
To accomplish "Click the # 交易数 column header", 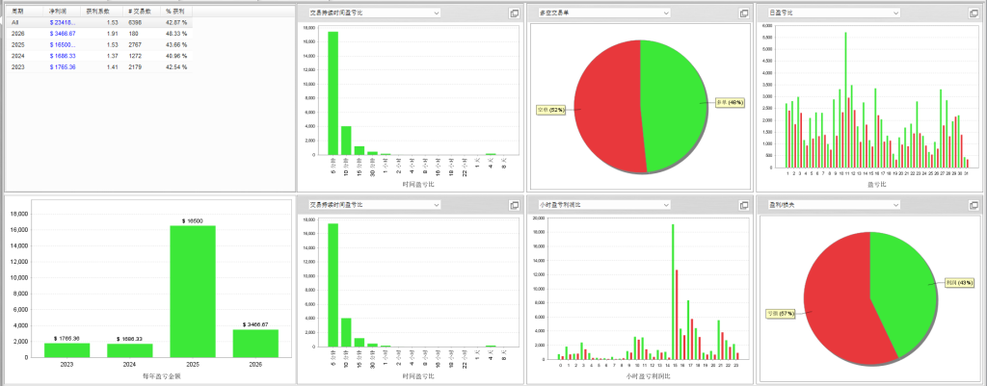I will pos(142,10).
